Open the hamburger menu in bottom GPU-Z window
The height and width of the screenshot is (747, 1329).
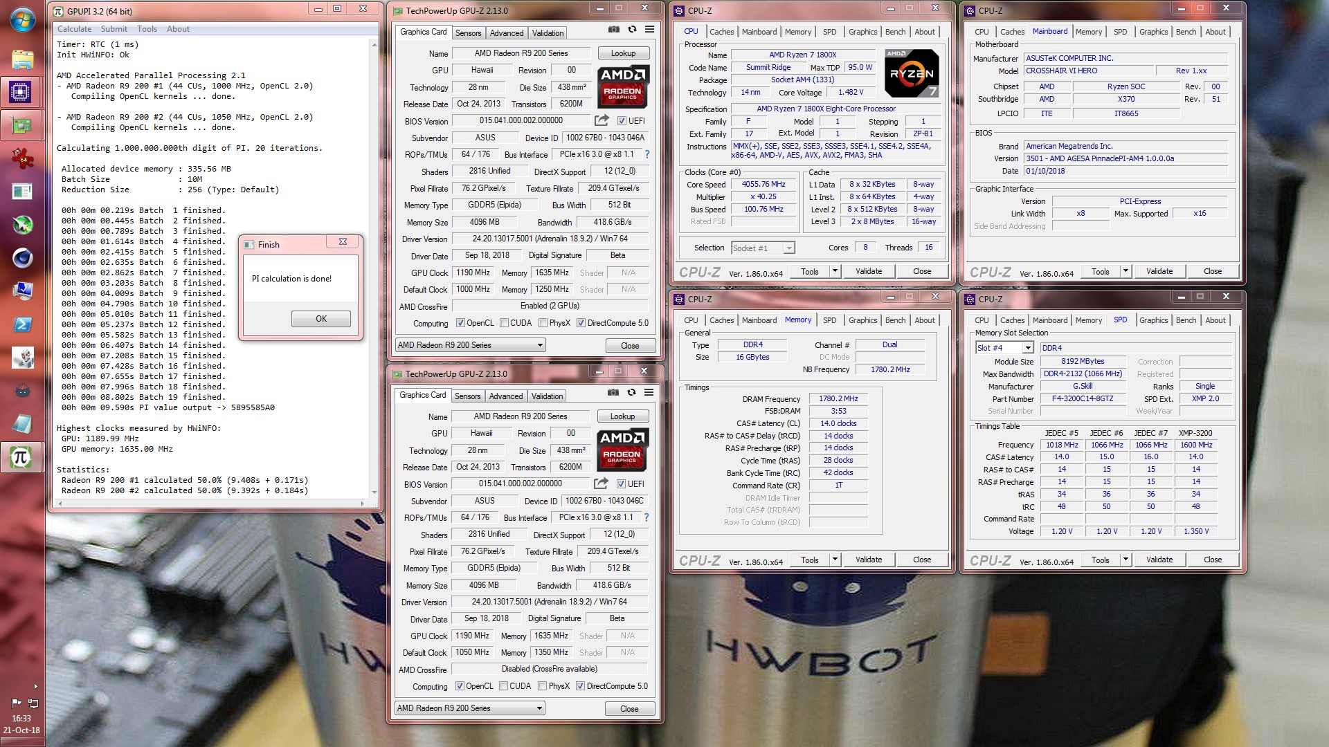coord(649,392)
